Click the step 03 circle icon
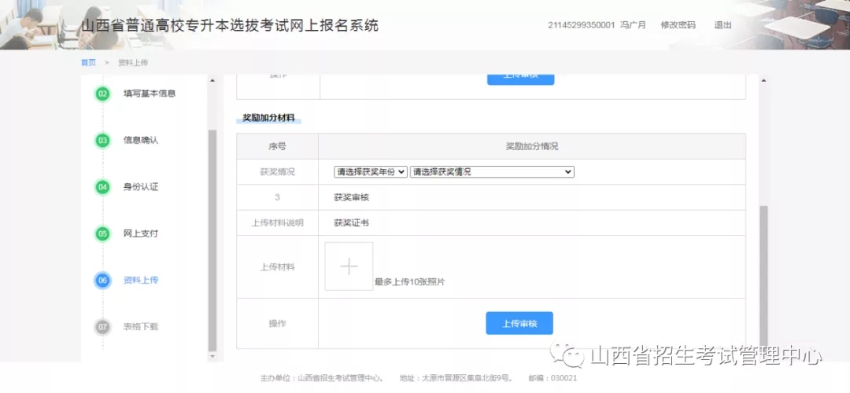850x393 pixels. coord(102,141)
